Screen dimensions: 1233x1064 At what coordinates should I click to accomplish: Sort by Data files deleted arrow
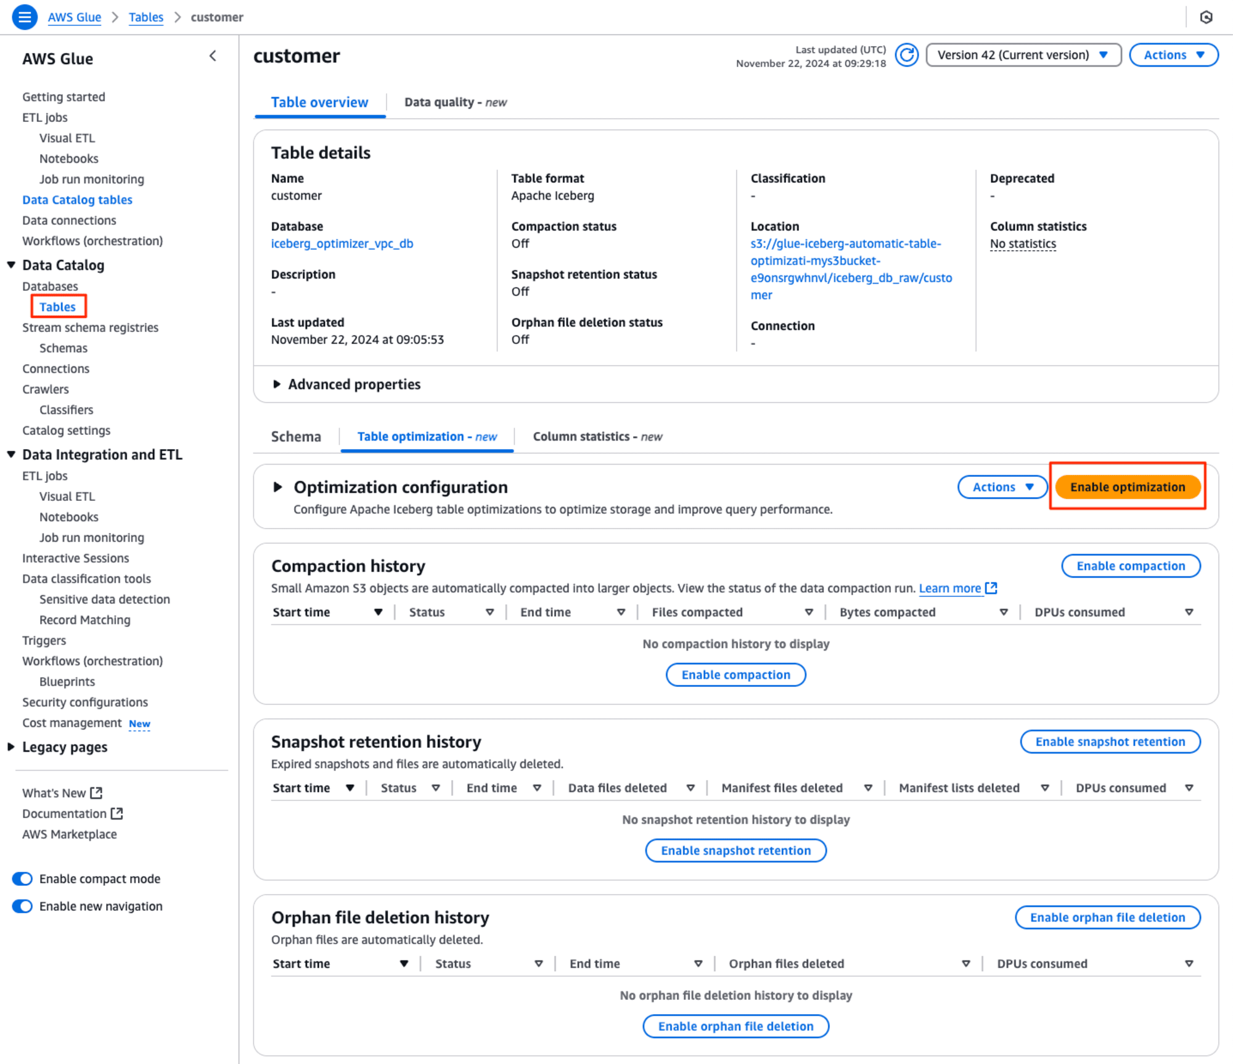690,787
